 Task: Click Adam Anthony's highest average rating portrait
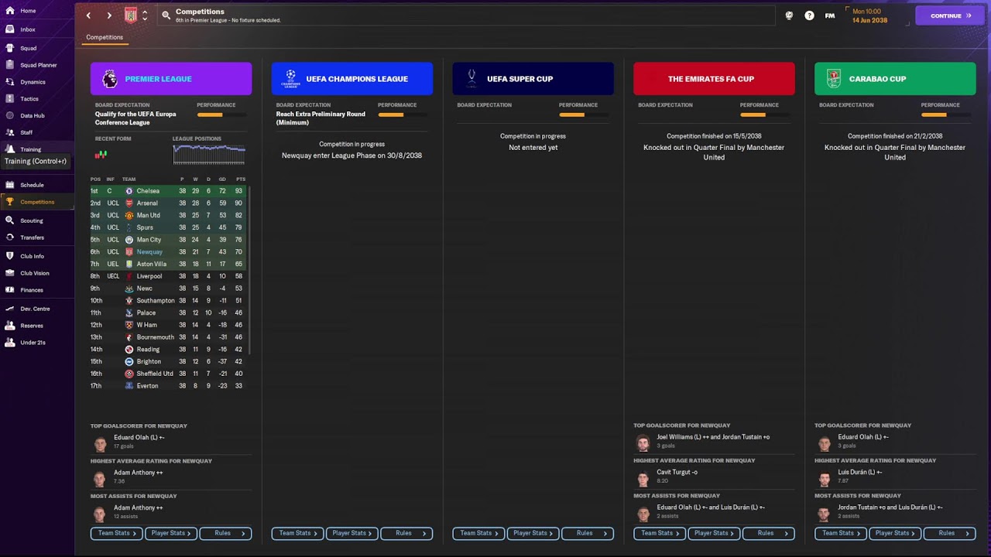(x=100, y=479)
